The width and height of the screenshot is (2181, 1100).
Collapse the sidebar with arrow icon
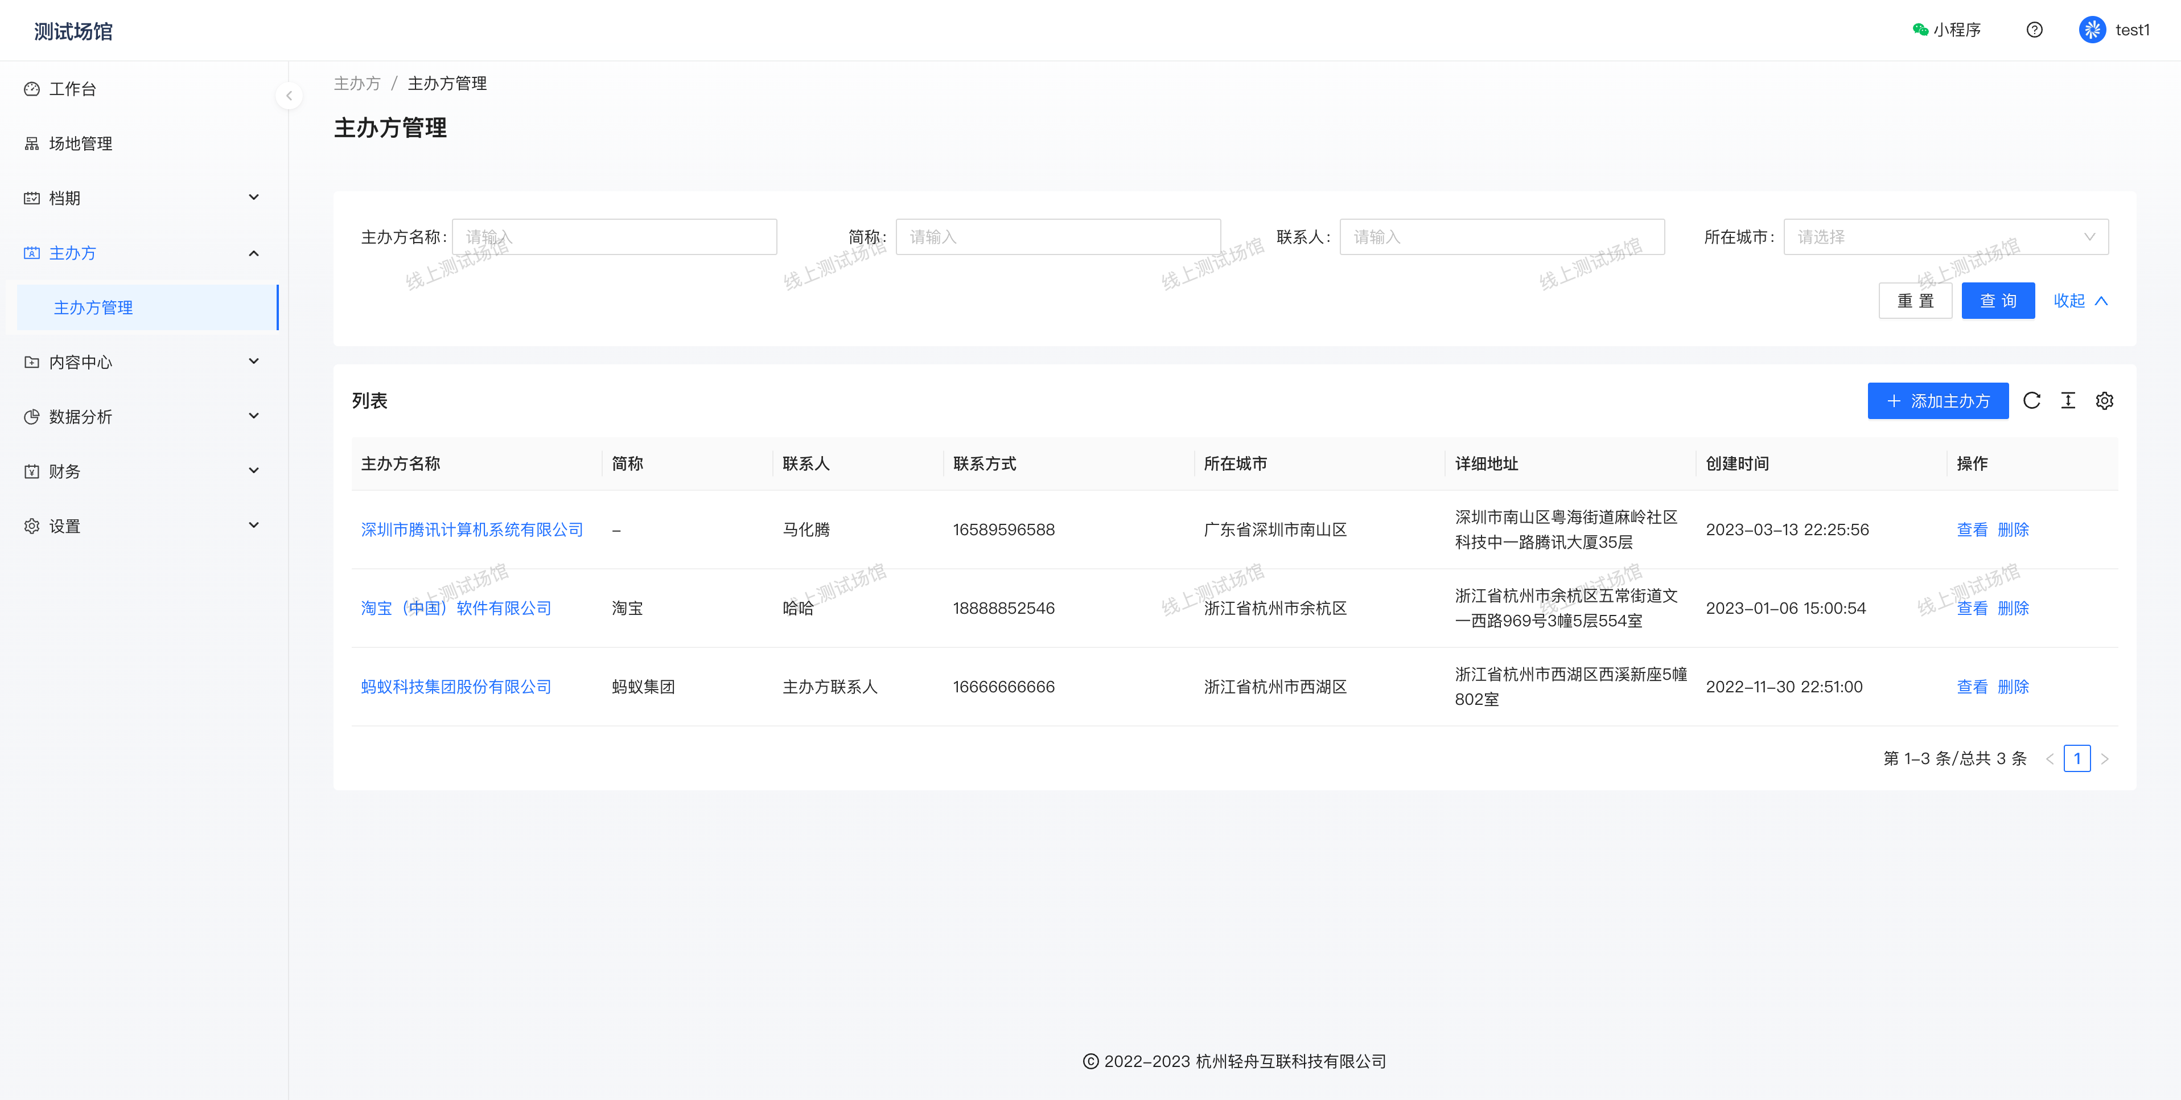point(289,96)
